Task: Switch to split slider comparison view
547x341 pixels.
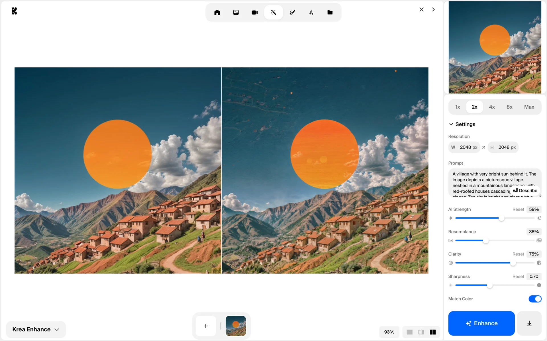Action: 421,332
